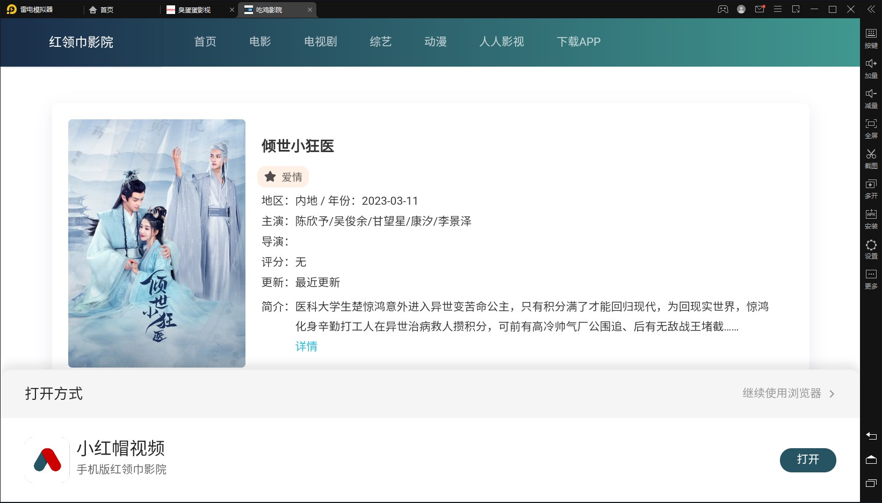
Task: Open Android recent apps icon
Action: (871, 483)
